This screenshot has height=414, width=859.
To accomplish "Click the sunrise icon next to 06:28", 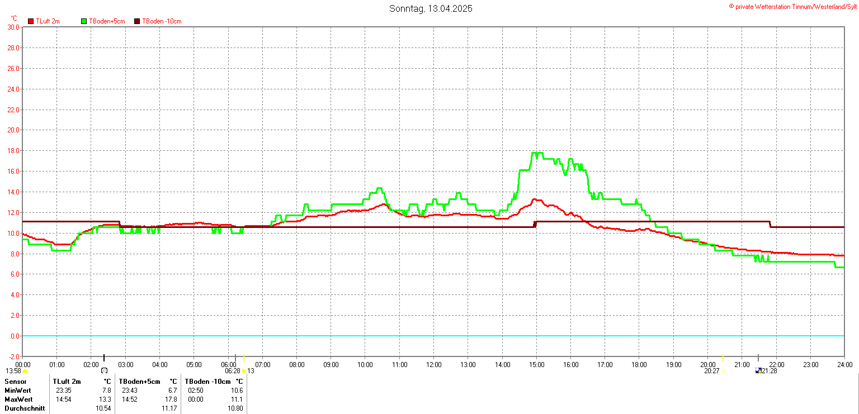I will pyautogui.click(x=244, y=371).
